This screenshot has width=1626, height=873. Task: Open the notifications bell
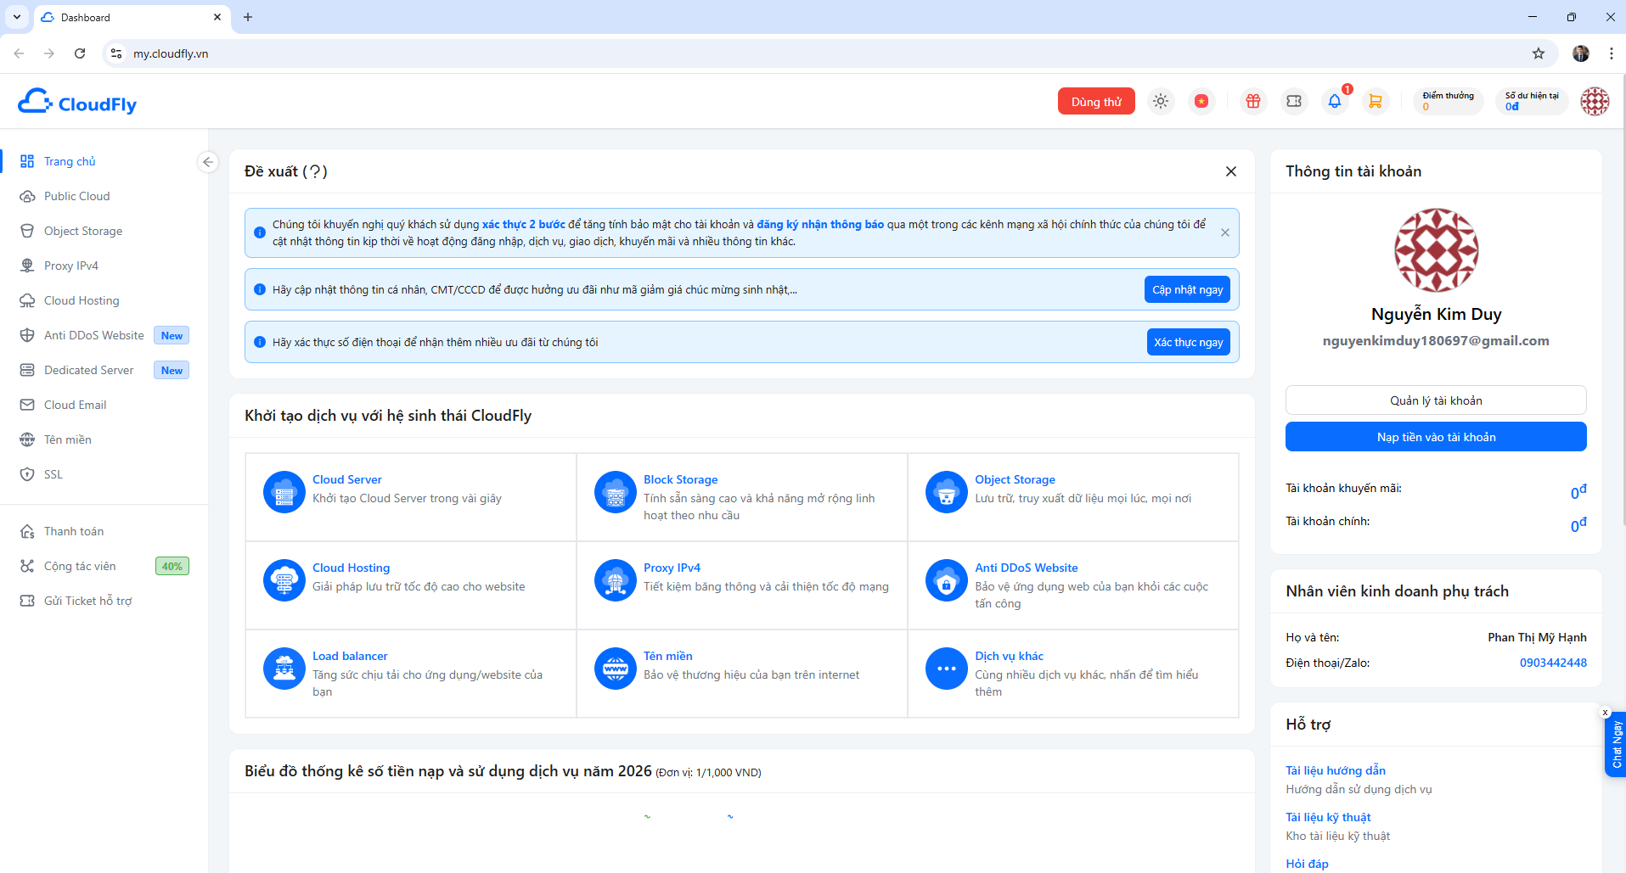click(x=1335, y=101)
